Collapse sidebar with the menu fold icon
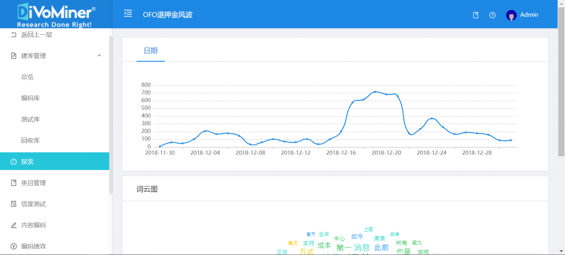The width and height of the screenshot is (565, 255). tap(128, 14)
